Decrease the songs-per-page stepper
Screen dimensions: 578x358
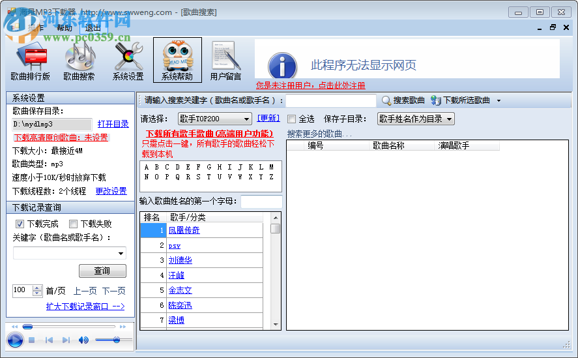37,293
